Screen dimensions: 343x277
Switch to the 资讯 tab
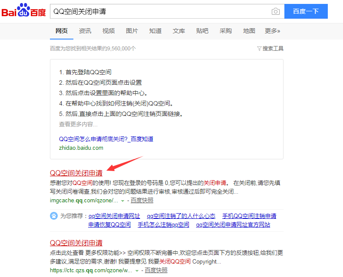[85, 31]
